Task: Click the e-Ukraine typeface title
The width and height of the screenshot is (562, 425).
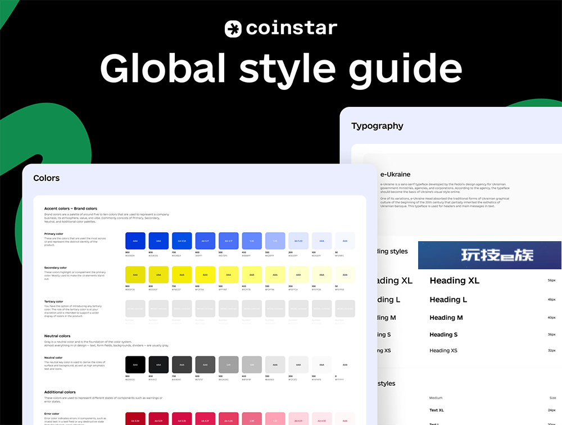Action: pyautogui.click(x=395, y=174)
